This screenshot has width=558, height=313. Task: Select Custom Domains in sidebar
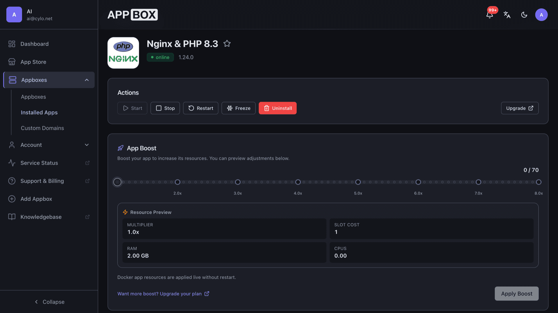coord(42,128)
